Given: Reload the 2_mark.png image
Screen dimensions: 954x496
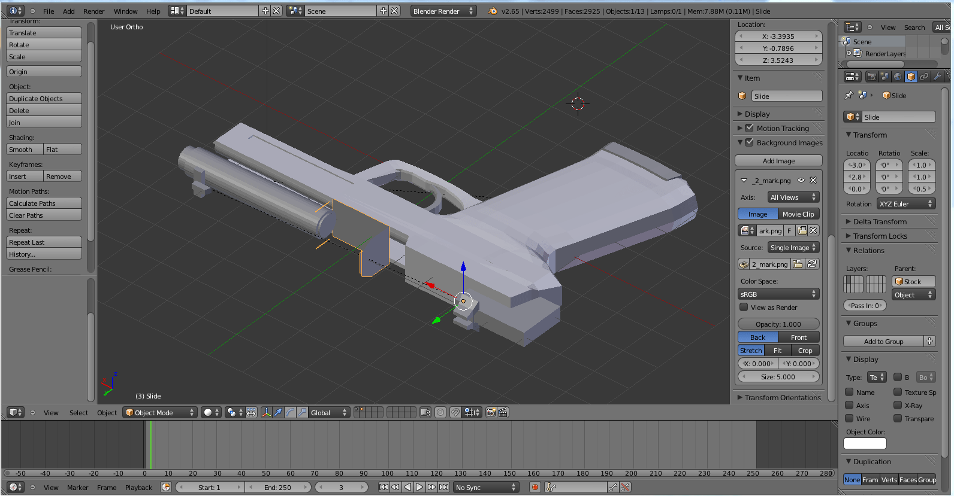Looking at the screenshot, I should pos(812,264).
